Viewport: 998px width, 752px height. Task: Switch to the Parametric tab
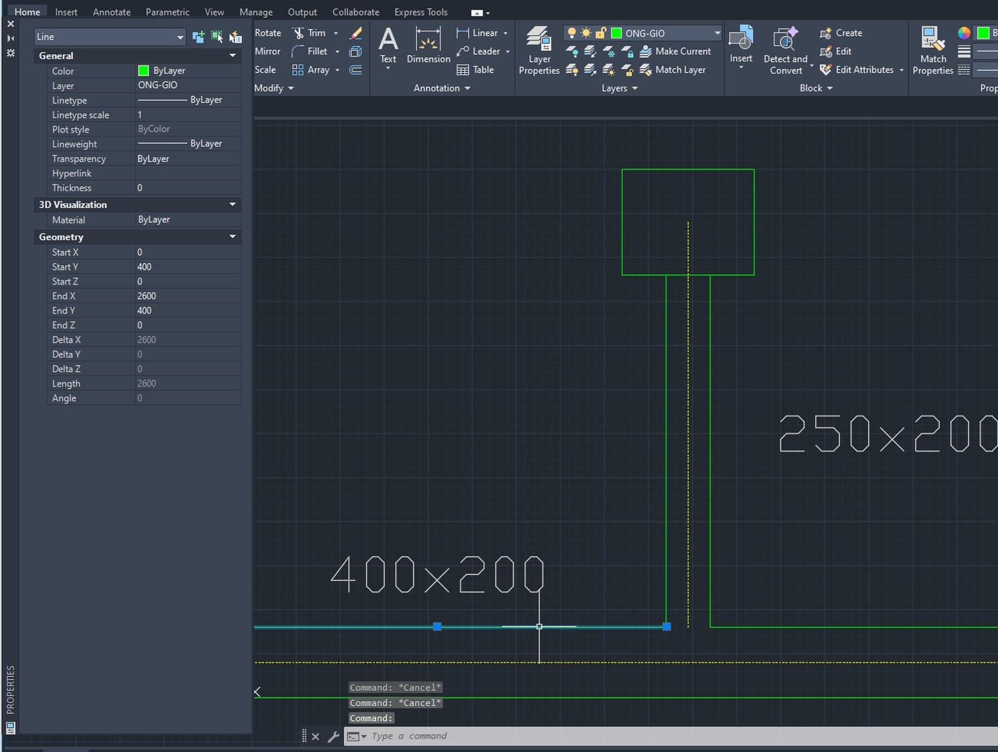(167, 12)
